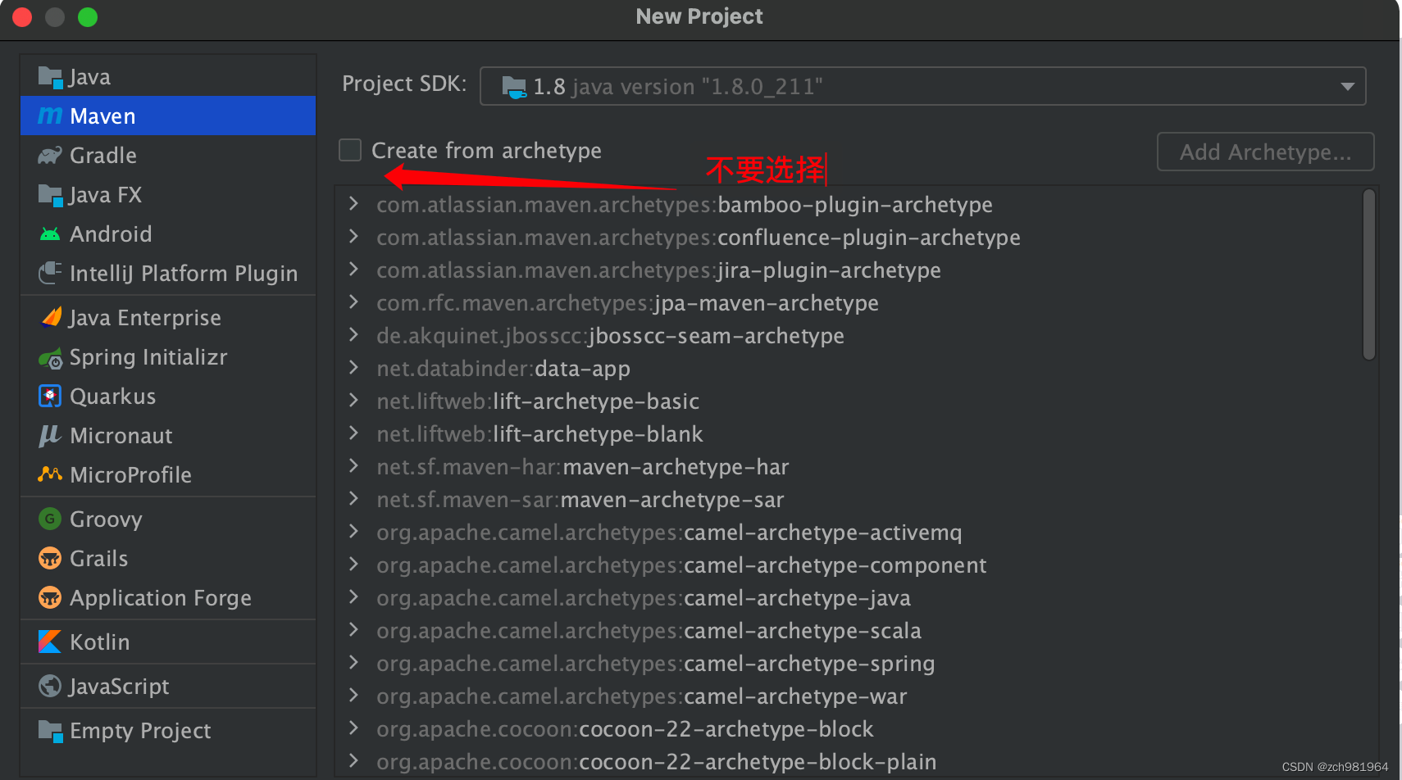The width and height of the screenshot is (1402, 780).
Task: Select Kotlin project type
Action: coord(168,642)
